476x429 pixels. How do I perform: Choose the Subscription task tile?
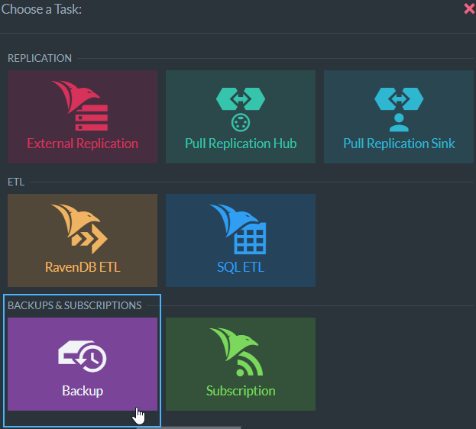(241, 364)
